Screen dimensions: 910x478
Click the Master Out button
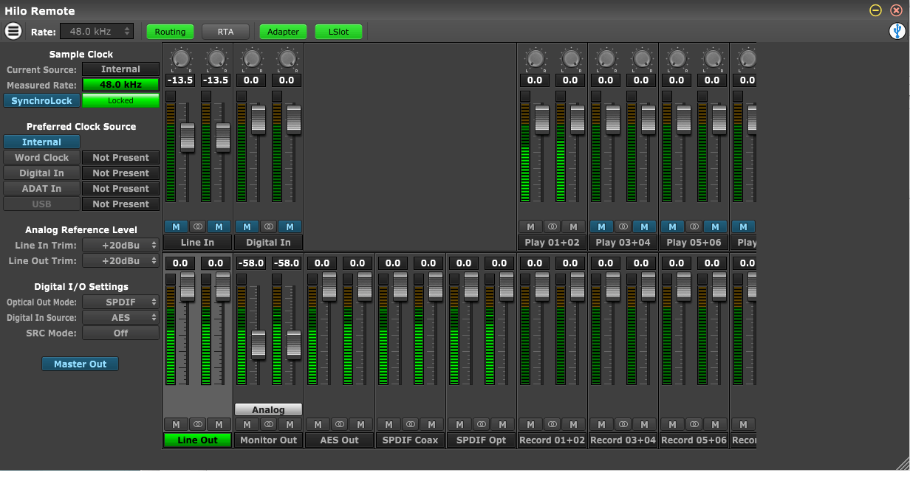pyautogui.click(x=80, y=364)
